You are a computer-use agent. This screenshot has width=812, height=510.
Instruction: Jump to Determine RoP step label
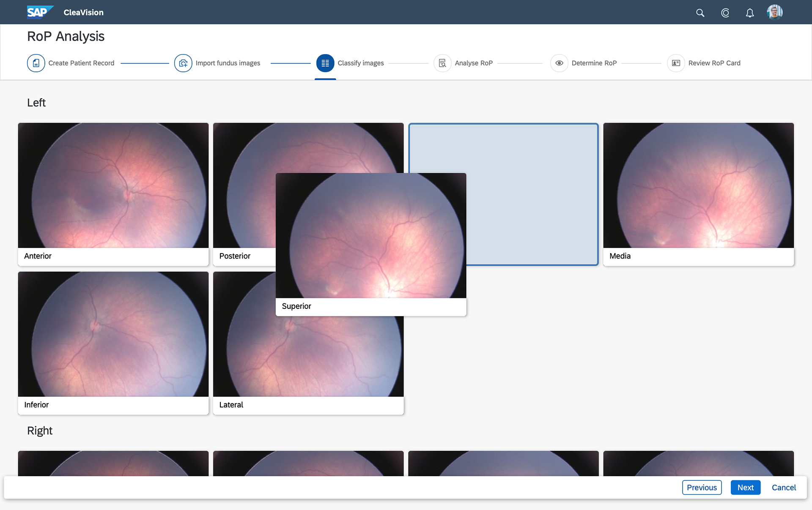click(x=594, y=63)
